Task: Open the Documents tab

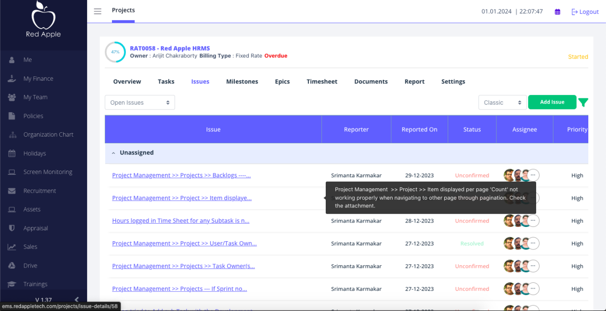Action: tap(371, 82)
